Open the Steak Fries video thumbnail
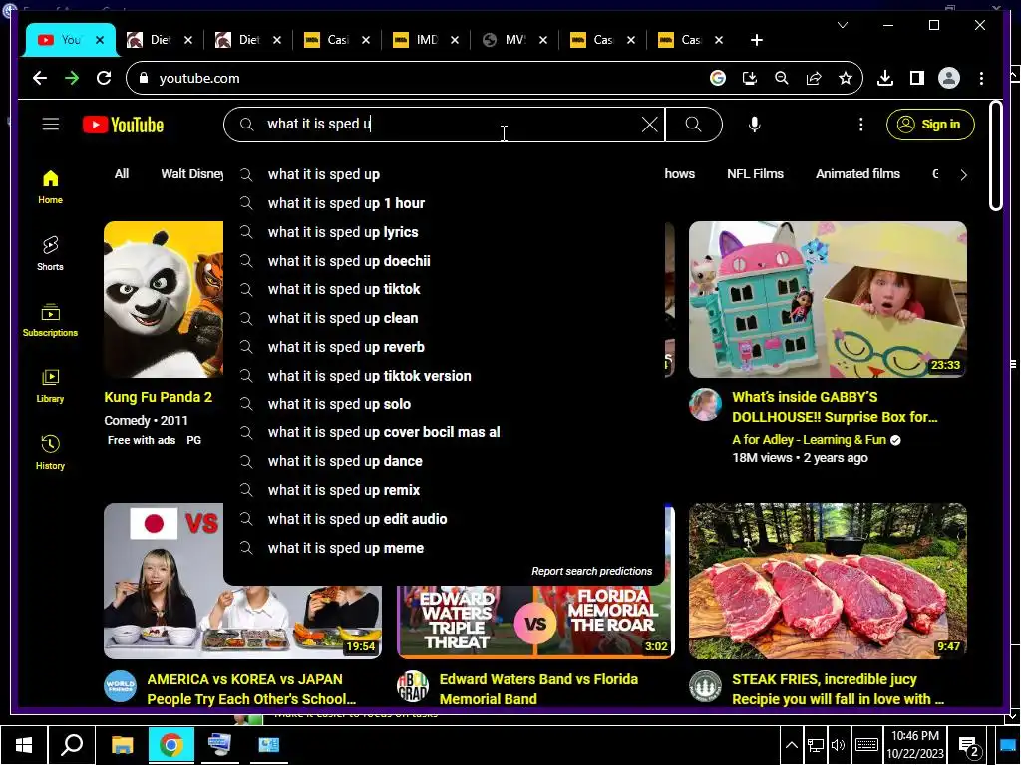The width and height of the screenshot is (1021, 765). coord(828,581)
